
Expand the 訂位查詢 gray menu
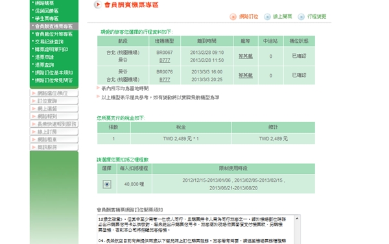(x=54, y=101)
